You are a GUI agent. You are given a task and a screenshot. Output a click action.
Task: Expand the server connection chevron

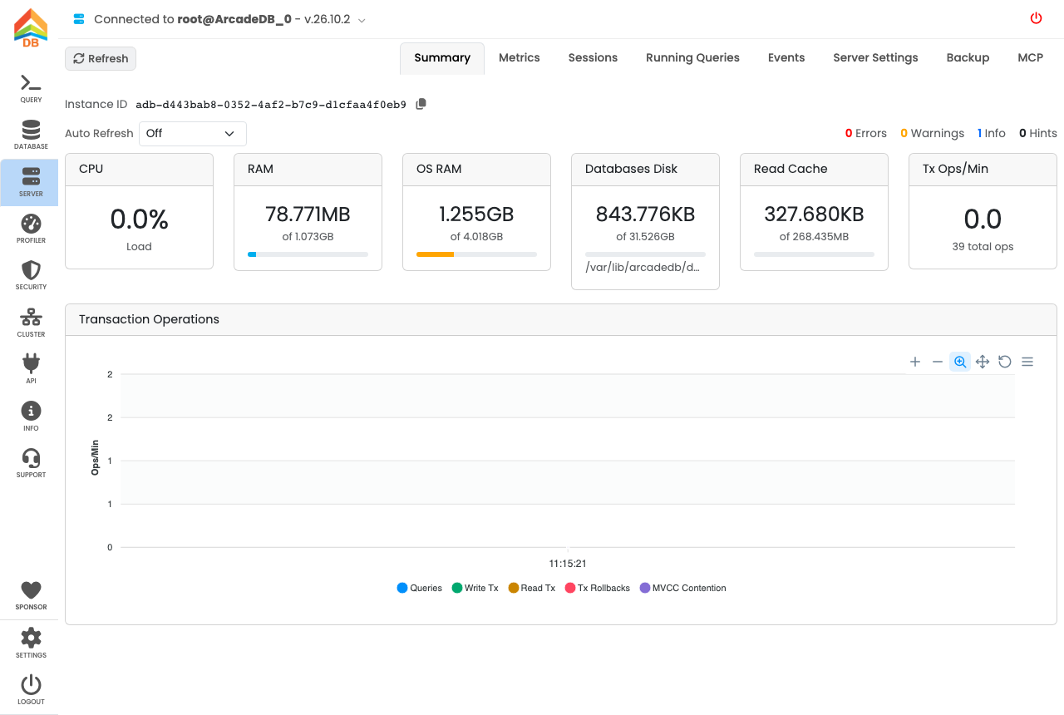click(362, 19)
